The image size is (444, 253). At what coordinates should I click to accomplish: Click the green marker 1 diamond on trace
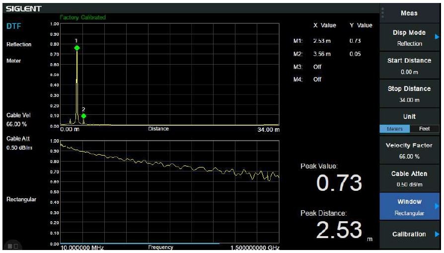tap(77, 48)
